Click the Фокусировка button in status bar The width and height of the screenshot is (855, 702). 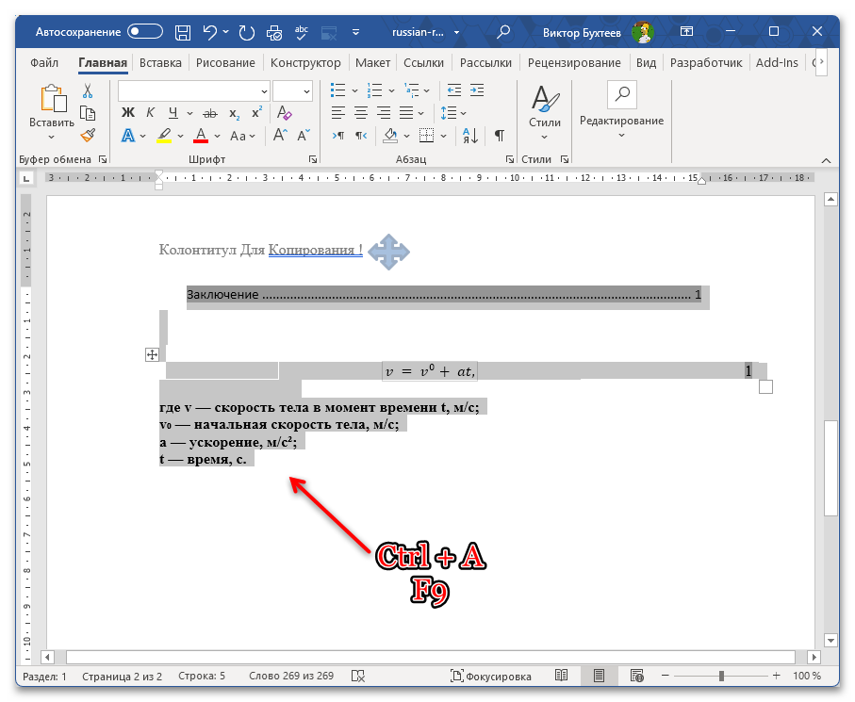[491, 676]
